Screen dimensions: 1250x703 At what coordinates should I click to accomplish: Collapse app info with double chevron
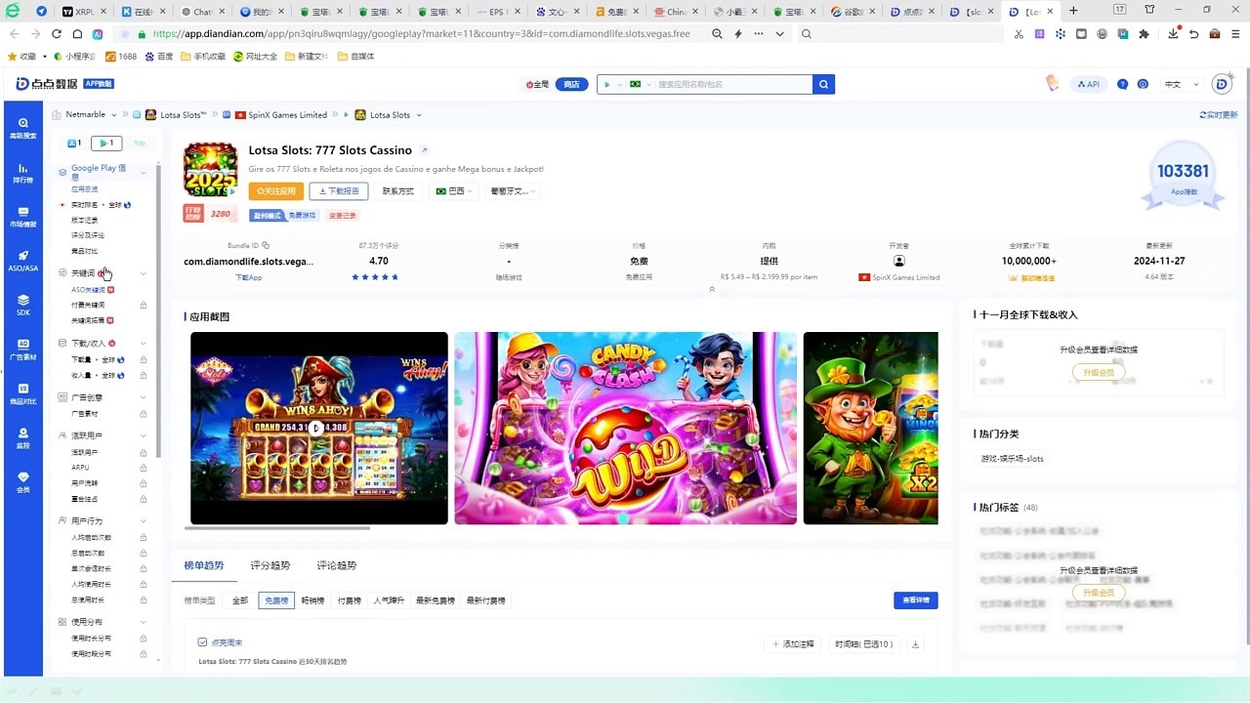[712, 289]
